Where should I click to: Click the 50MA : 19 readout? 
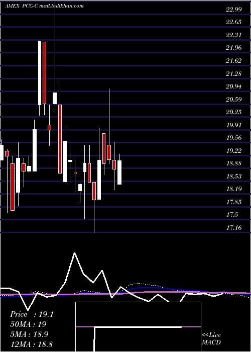click(28, 324)
